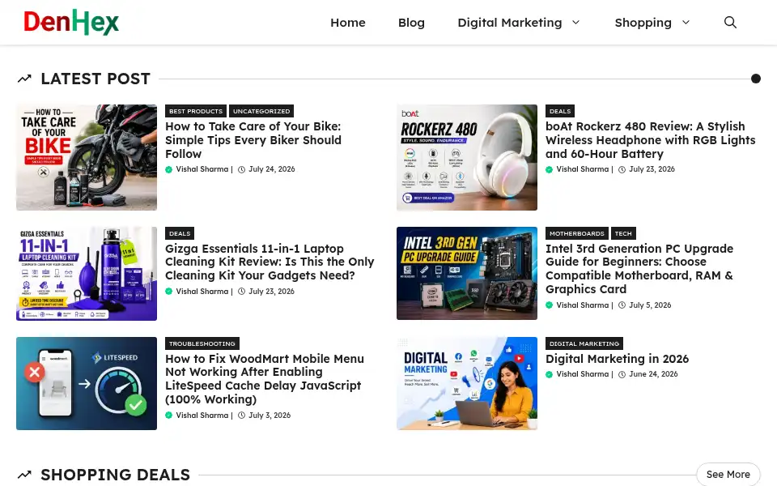The height and width of the screenshot is (486, 777).
Task: Expand the Shopping menu chevron
Action: [686, 23]
